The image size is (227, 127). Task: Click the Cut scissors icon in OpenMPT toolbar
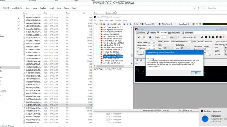108,24
